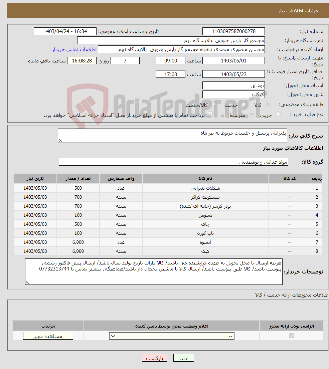Click price validity time 17:00 field
Image resolution: width=329 pixels, height=369 pixels.
click(x=171, y=74)
